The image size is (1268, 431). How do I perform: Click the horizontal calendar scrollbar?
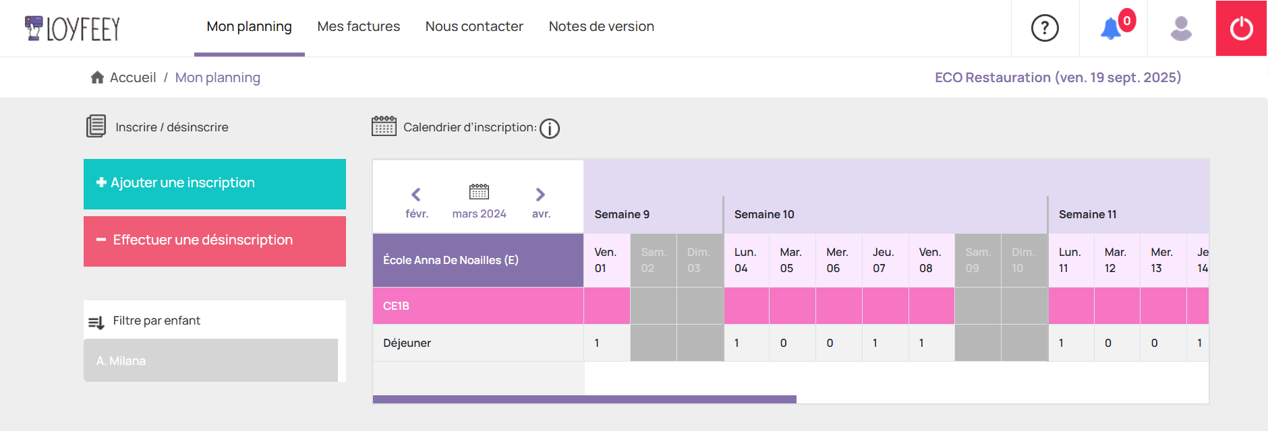point(584,399)
